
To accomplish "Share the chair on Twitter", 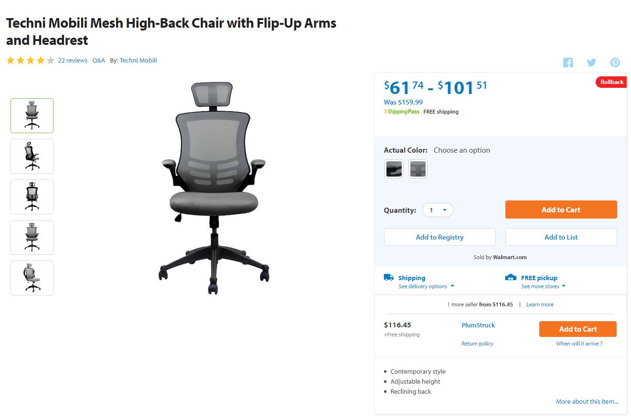I will click(x=591, y=63).
